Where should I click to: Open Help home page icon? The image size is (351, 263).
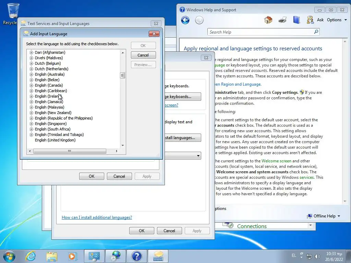pyautogui.click(x=268, y=20)
